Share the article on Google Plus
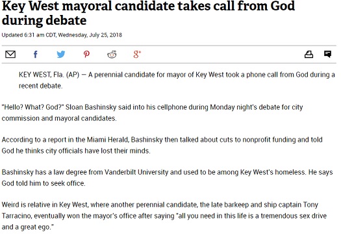 click(x=137, y=54)
